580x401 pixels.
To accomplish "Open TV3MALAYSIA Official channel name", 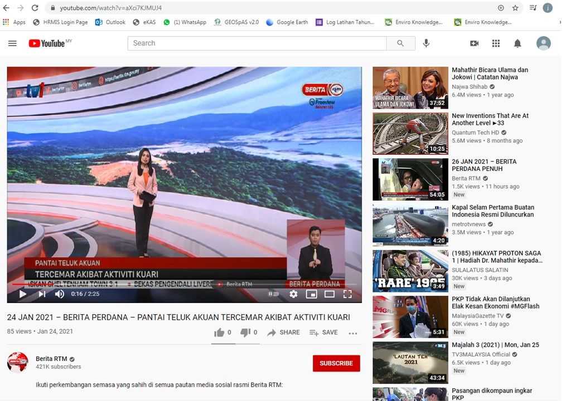I will click(x=481, y=354).
